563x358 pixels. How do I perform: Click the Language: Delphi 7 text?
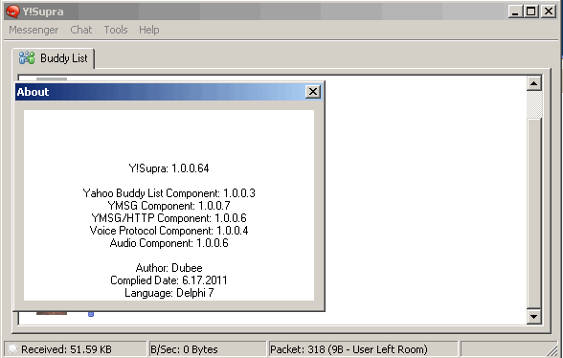(x=169, y=293)
